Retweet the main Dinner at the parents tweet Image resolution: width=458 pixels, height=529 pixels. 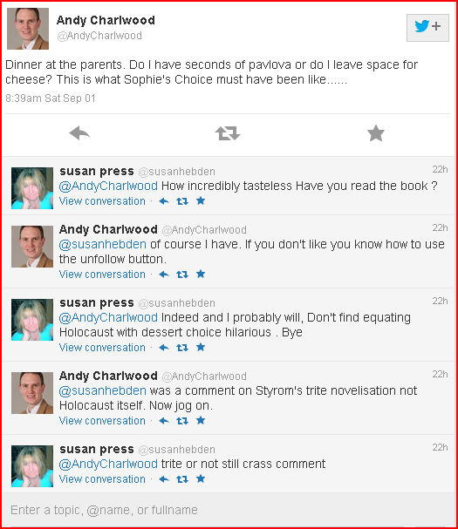228,133
